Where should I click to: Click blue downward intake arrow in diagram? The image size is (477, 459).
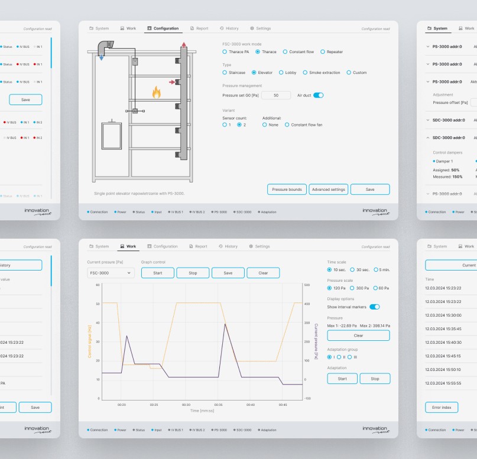click(101, 57)
